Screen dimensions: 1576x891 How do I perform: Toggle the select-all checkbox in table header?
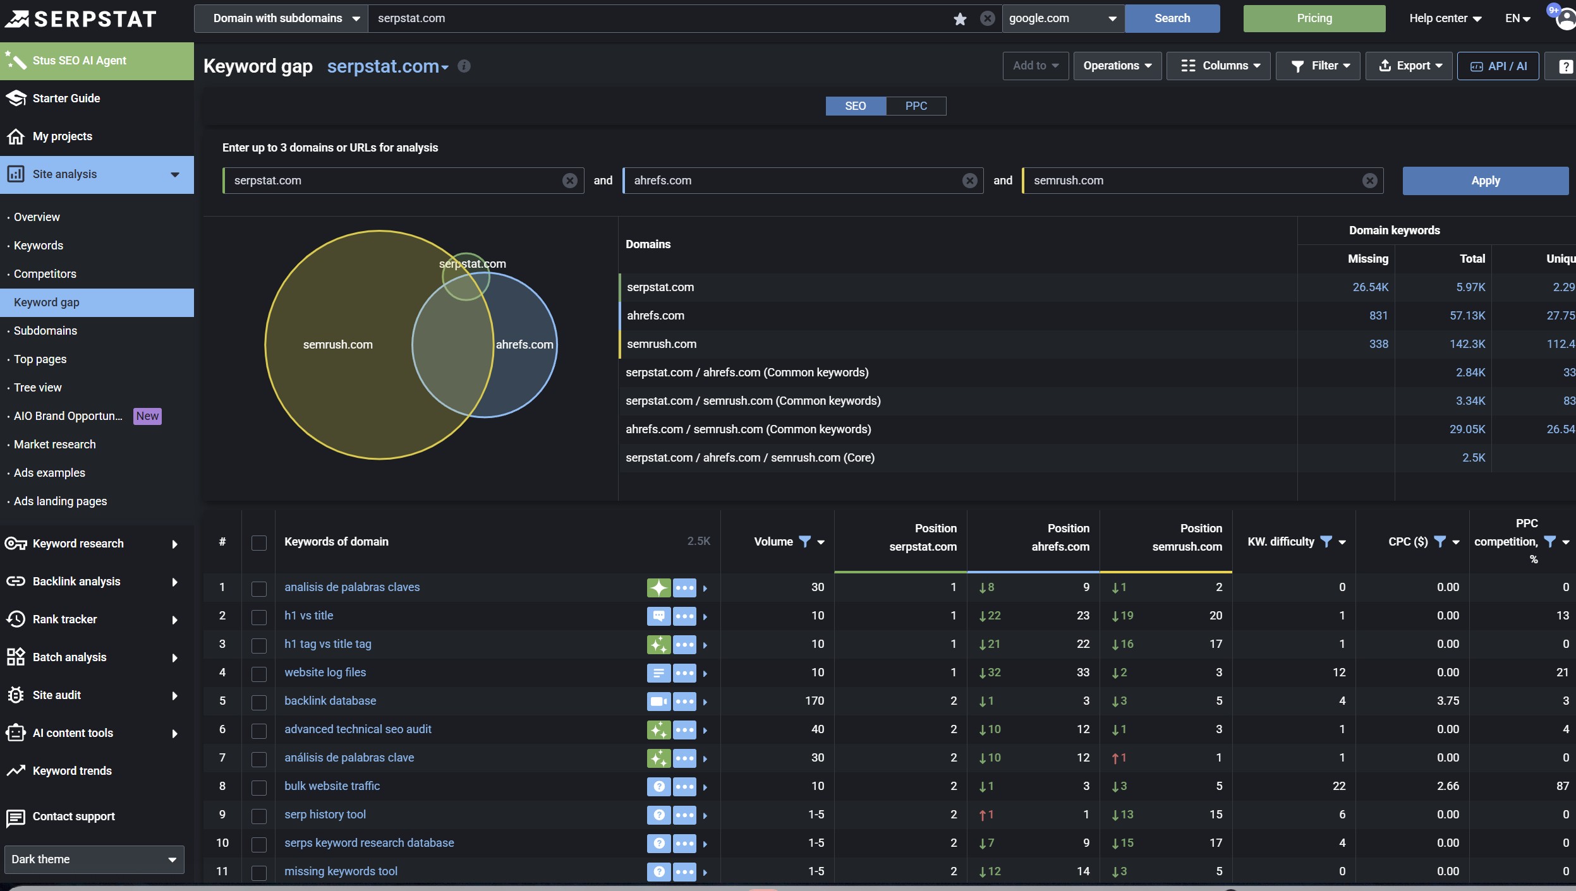[x=259, y=542]
